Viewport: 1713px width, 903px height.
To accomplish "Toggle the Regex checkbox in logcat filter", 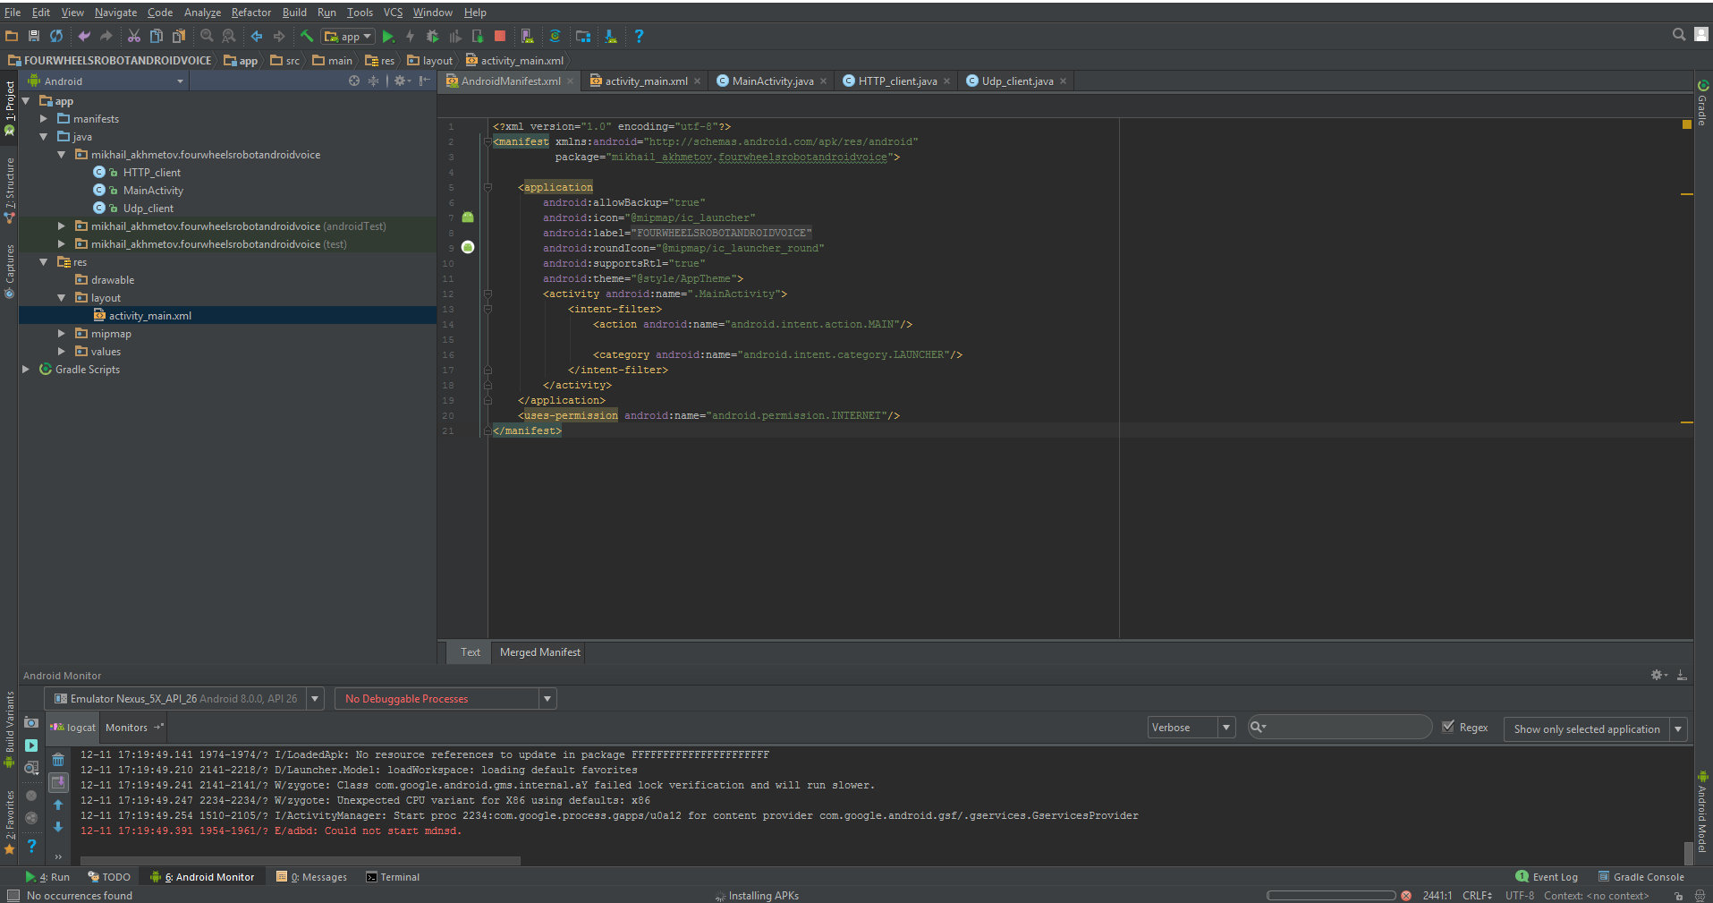I will [x=1448, y=728].
